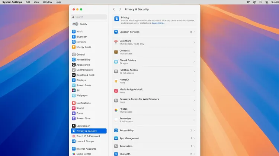279x156 pixels.
Task: Open the Displays sun icon
Action: 74,80
